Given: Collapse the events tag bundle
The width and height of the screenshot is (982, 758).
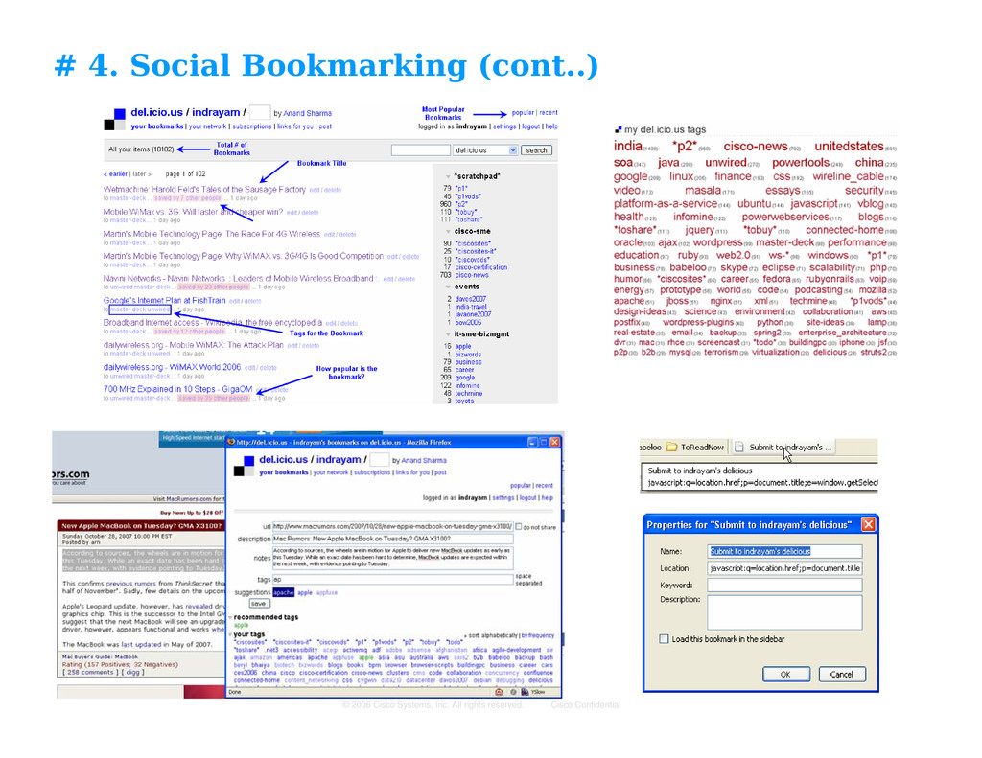Looking at the screenshot, I should coord(448,287).
